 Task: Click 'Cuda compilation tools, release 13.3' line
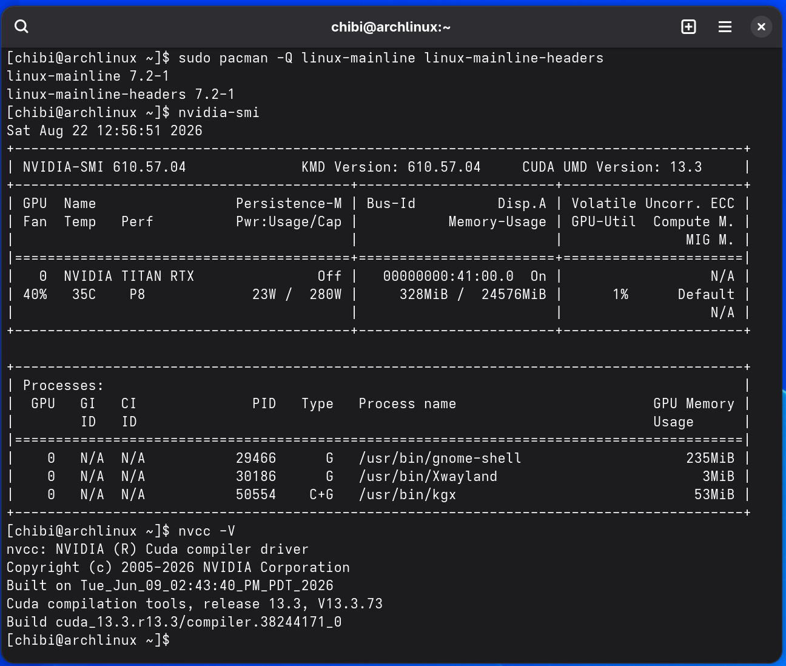coord(195,604)
